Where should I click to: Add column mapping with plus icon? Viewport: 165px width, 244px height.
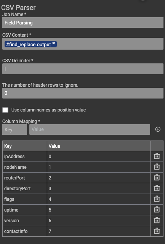(x=158, y=129)
